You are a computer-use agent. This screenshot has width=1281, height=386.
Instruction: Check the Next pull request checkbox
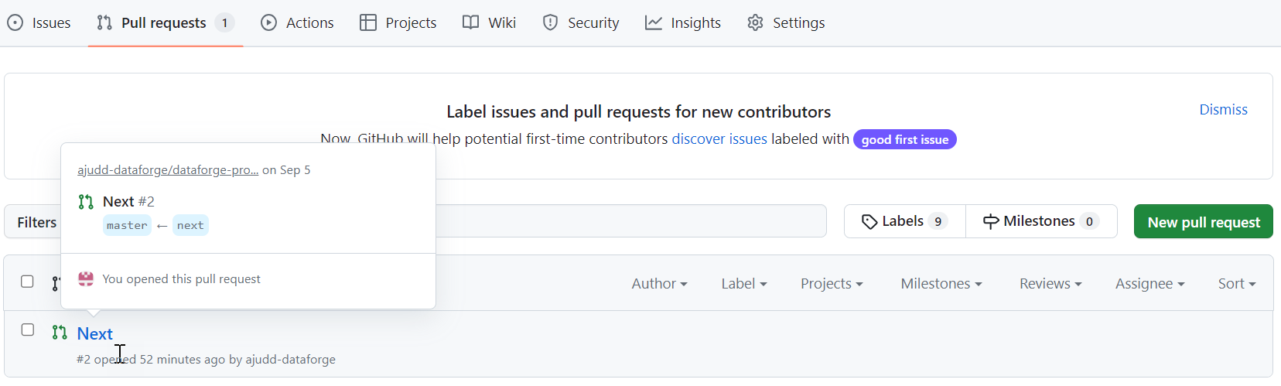point(27,330)
